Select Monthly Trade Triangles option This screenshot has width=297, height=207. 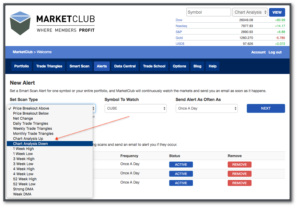point(50,134)
